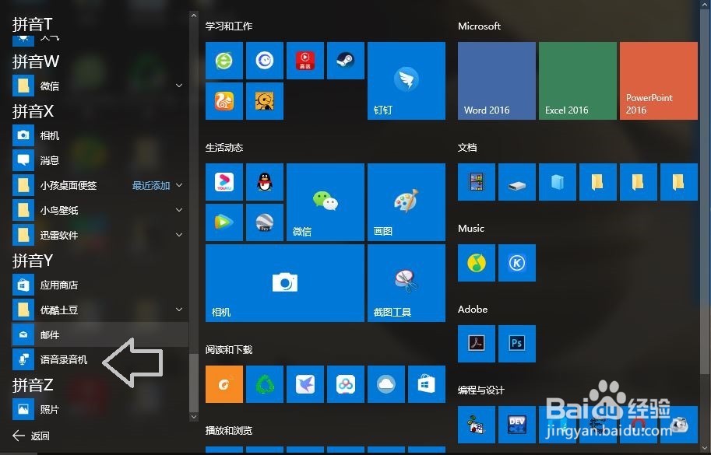
Task: Expand the 小孩桌面便签 folder chevron
Action: 179,185
